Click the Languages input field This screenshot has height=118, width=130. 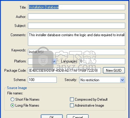[102, 61]
